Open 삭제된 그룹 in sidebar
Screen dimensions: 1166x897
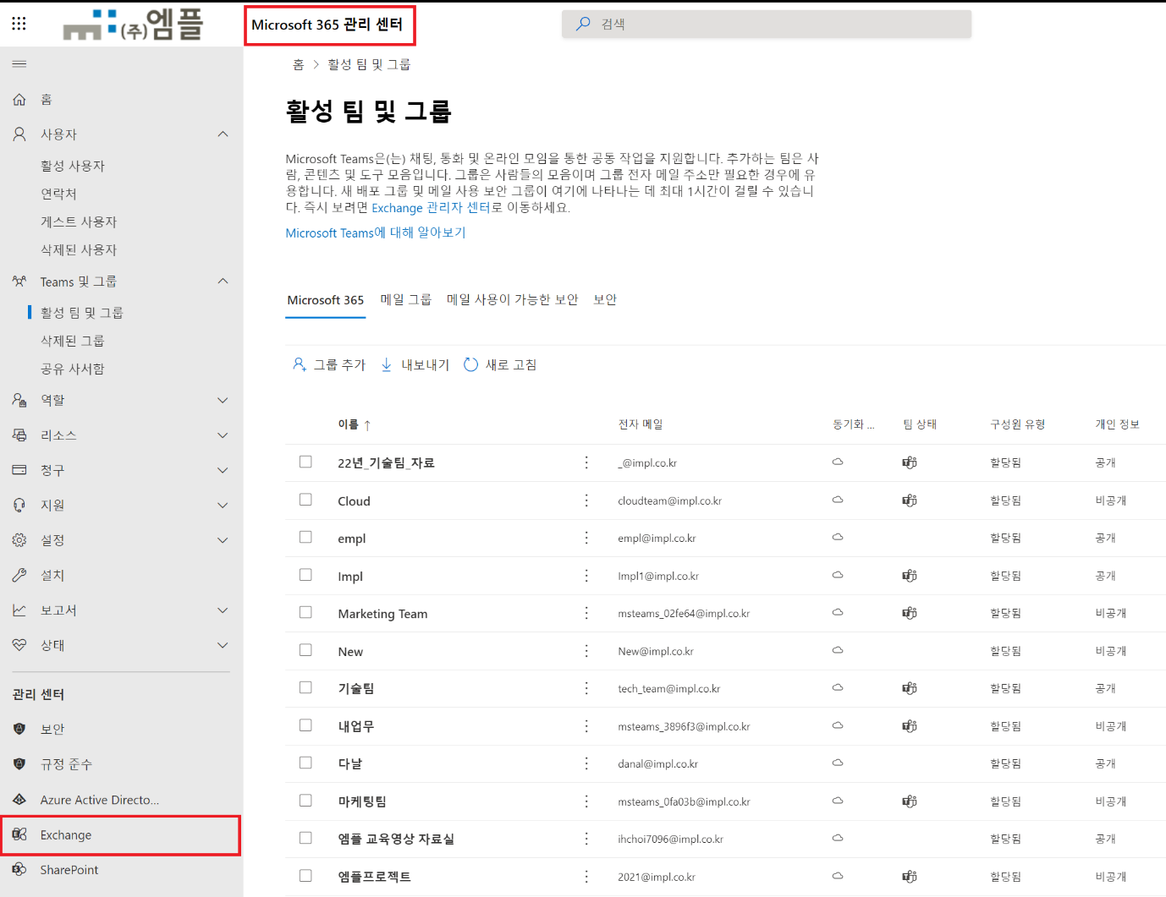click(73, 341)
